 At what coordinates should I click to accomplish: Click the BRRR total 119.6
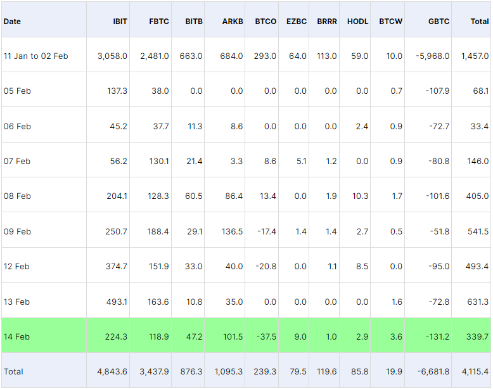coord(327,372)
